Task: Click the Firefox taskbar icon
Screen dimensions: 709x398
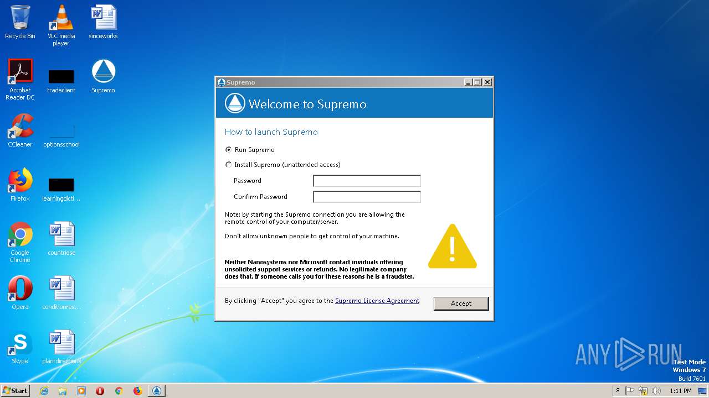Action: (x=137, y=391)
